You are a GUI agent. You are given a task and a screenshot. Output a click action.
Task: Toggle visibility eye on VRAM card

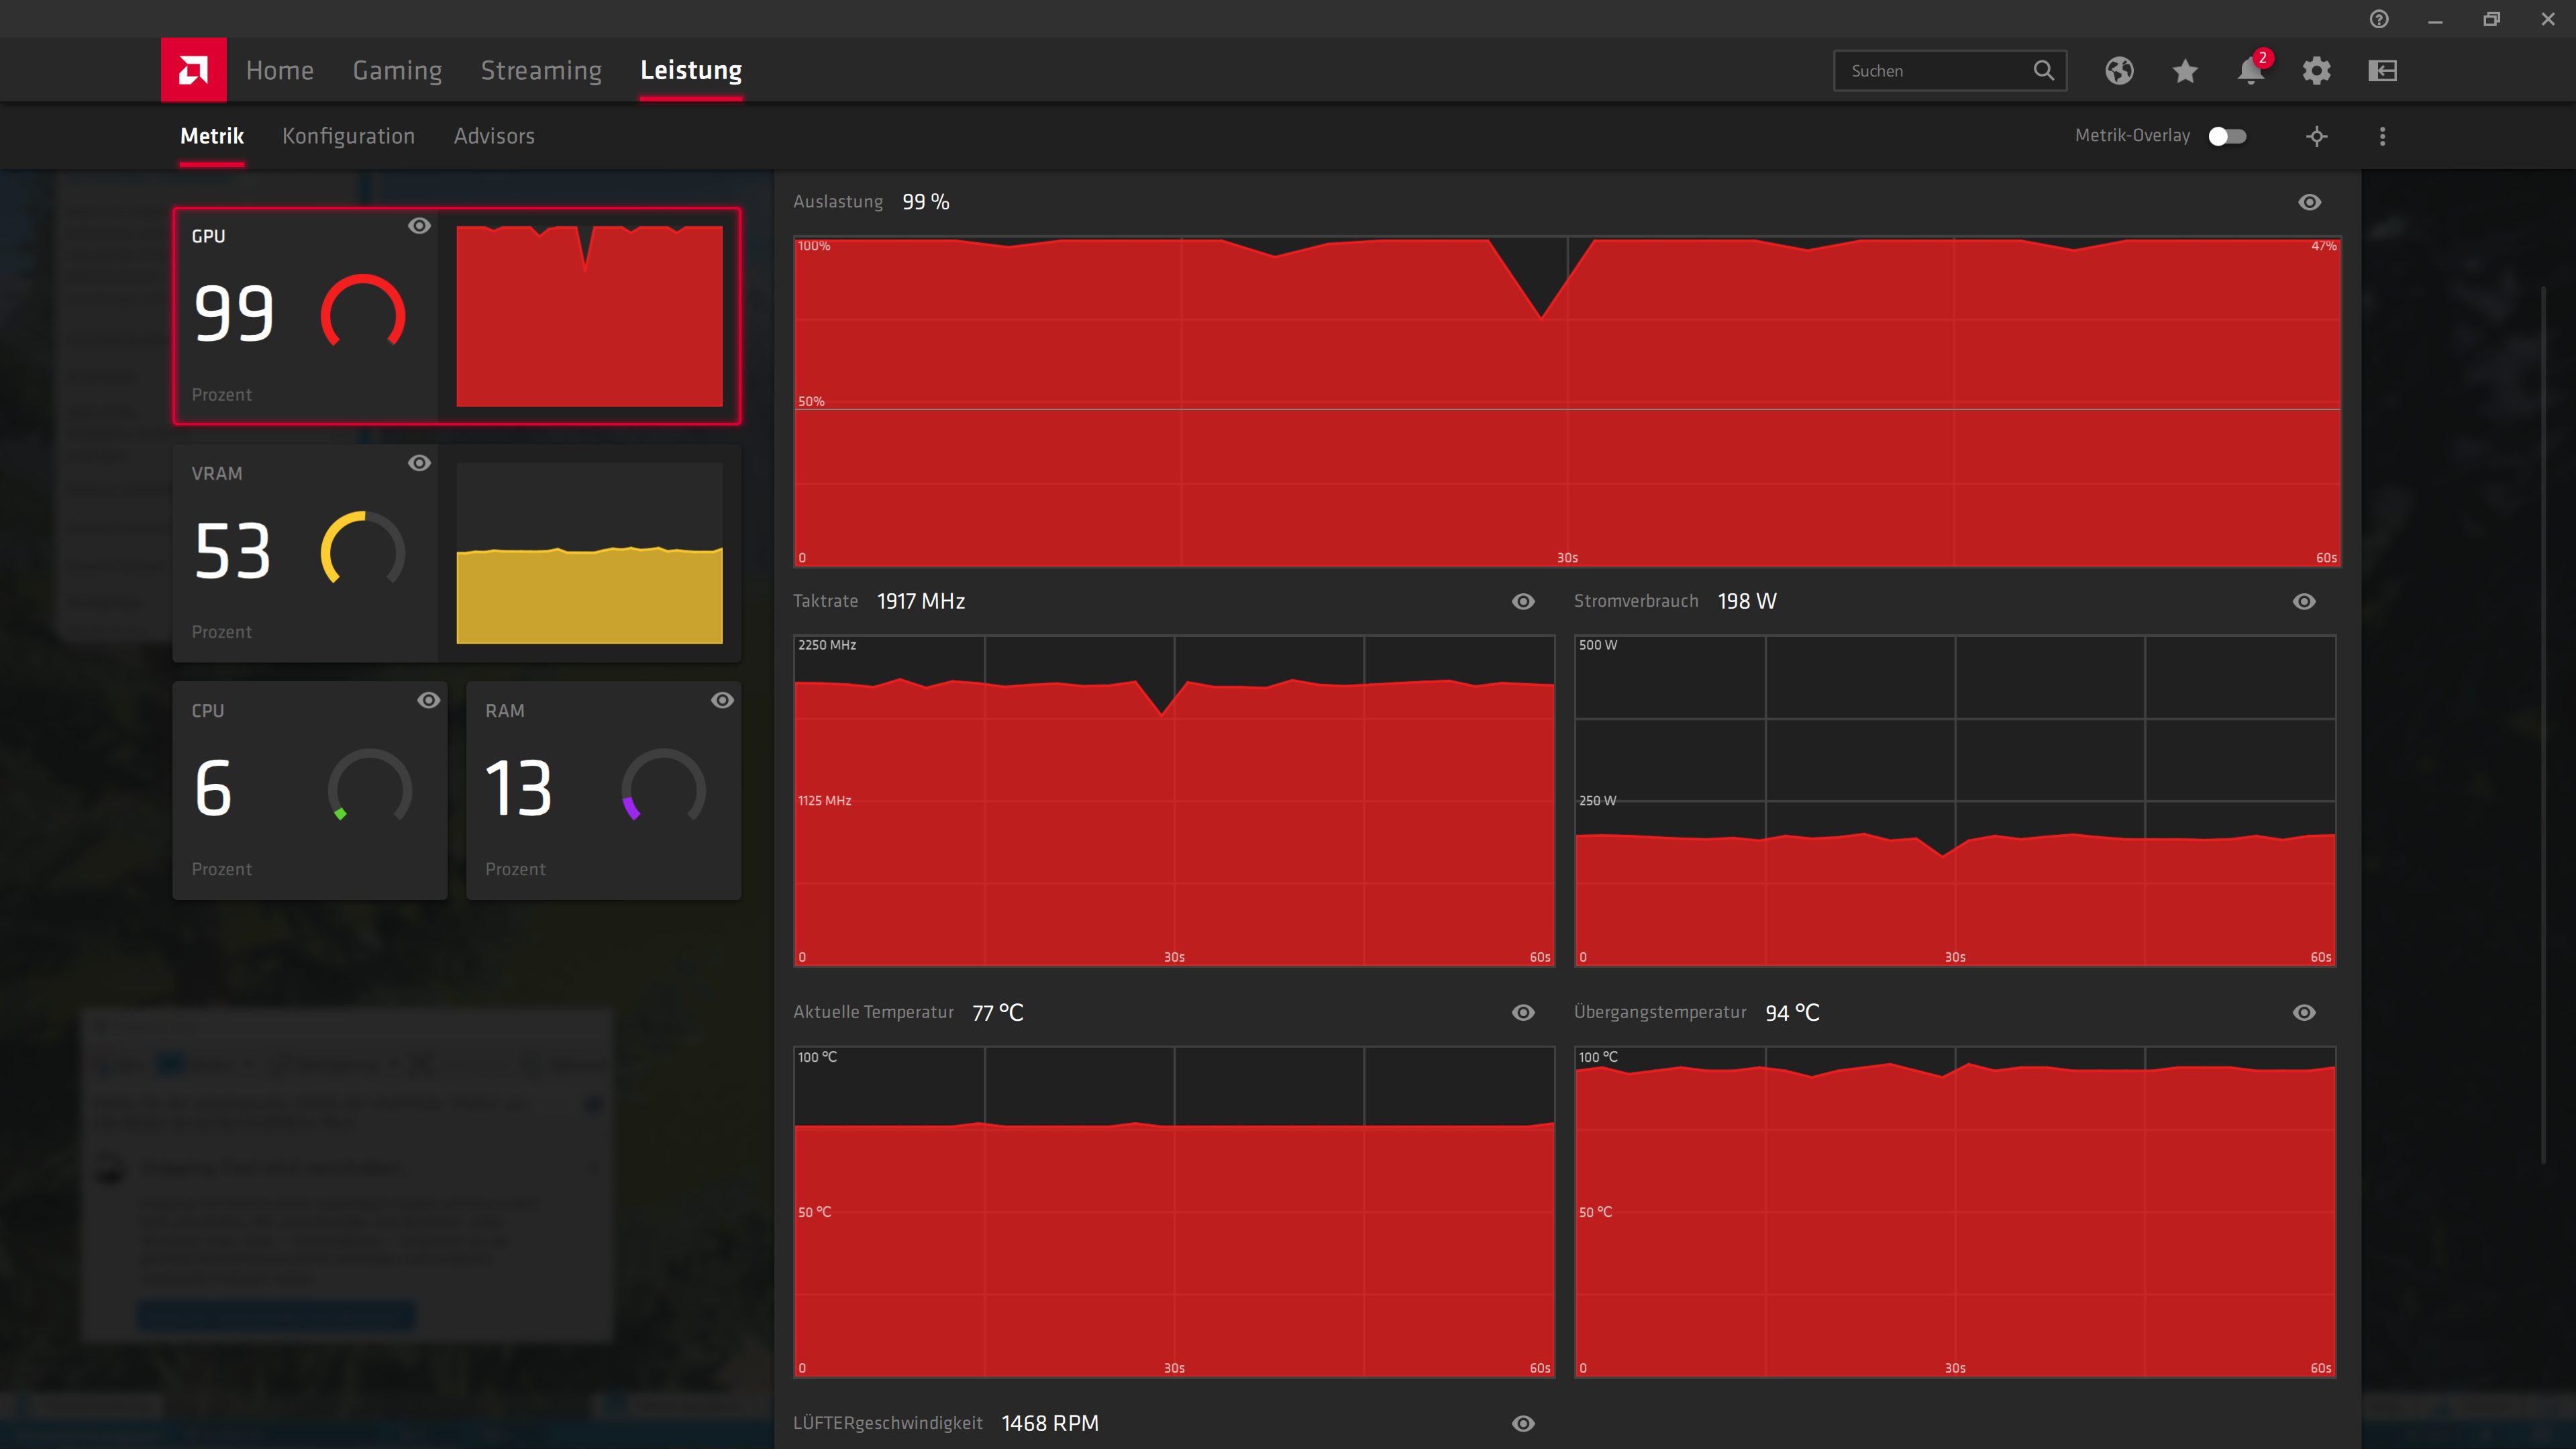tap(419, 463)
